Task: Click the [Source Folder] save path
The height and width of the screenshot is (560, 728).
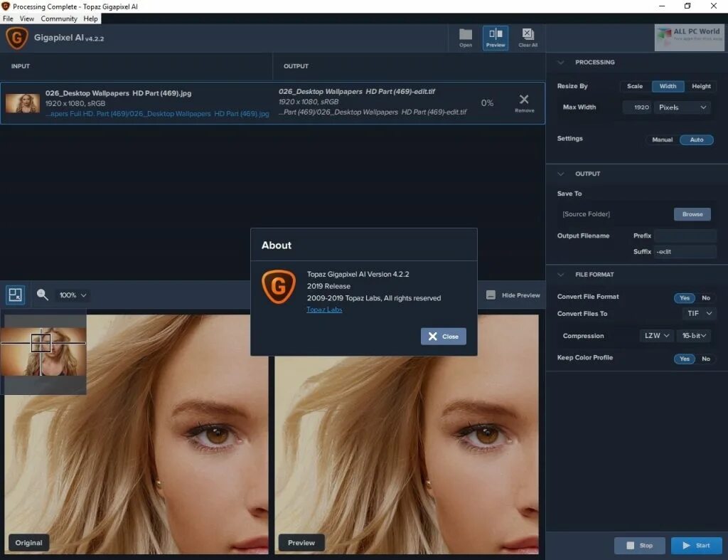Action: pyautogui.click(x=586, y=214)
